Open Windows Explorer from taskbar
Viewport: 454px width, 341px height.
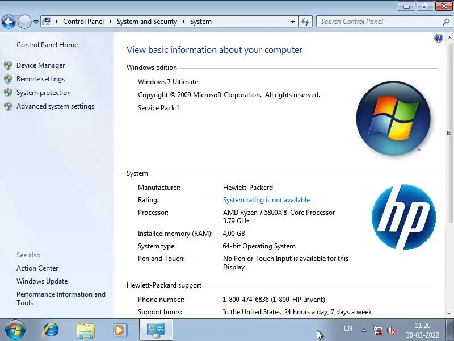pos(86,330)
